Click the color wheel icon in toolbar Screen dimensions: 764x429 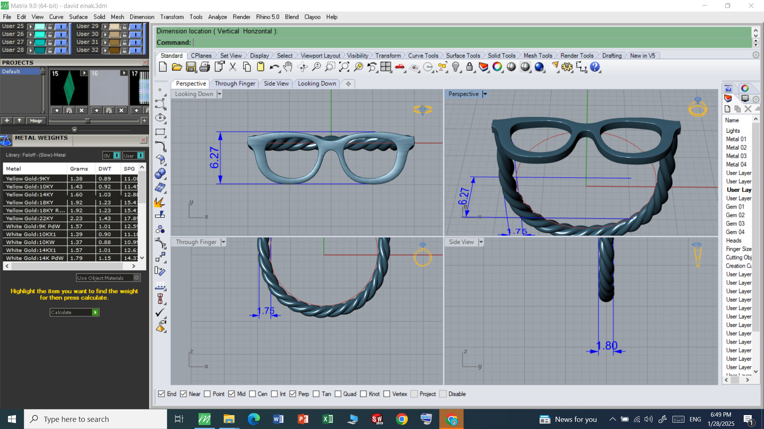click(497, 67)
